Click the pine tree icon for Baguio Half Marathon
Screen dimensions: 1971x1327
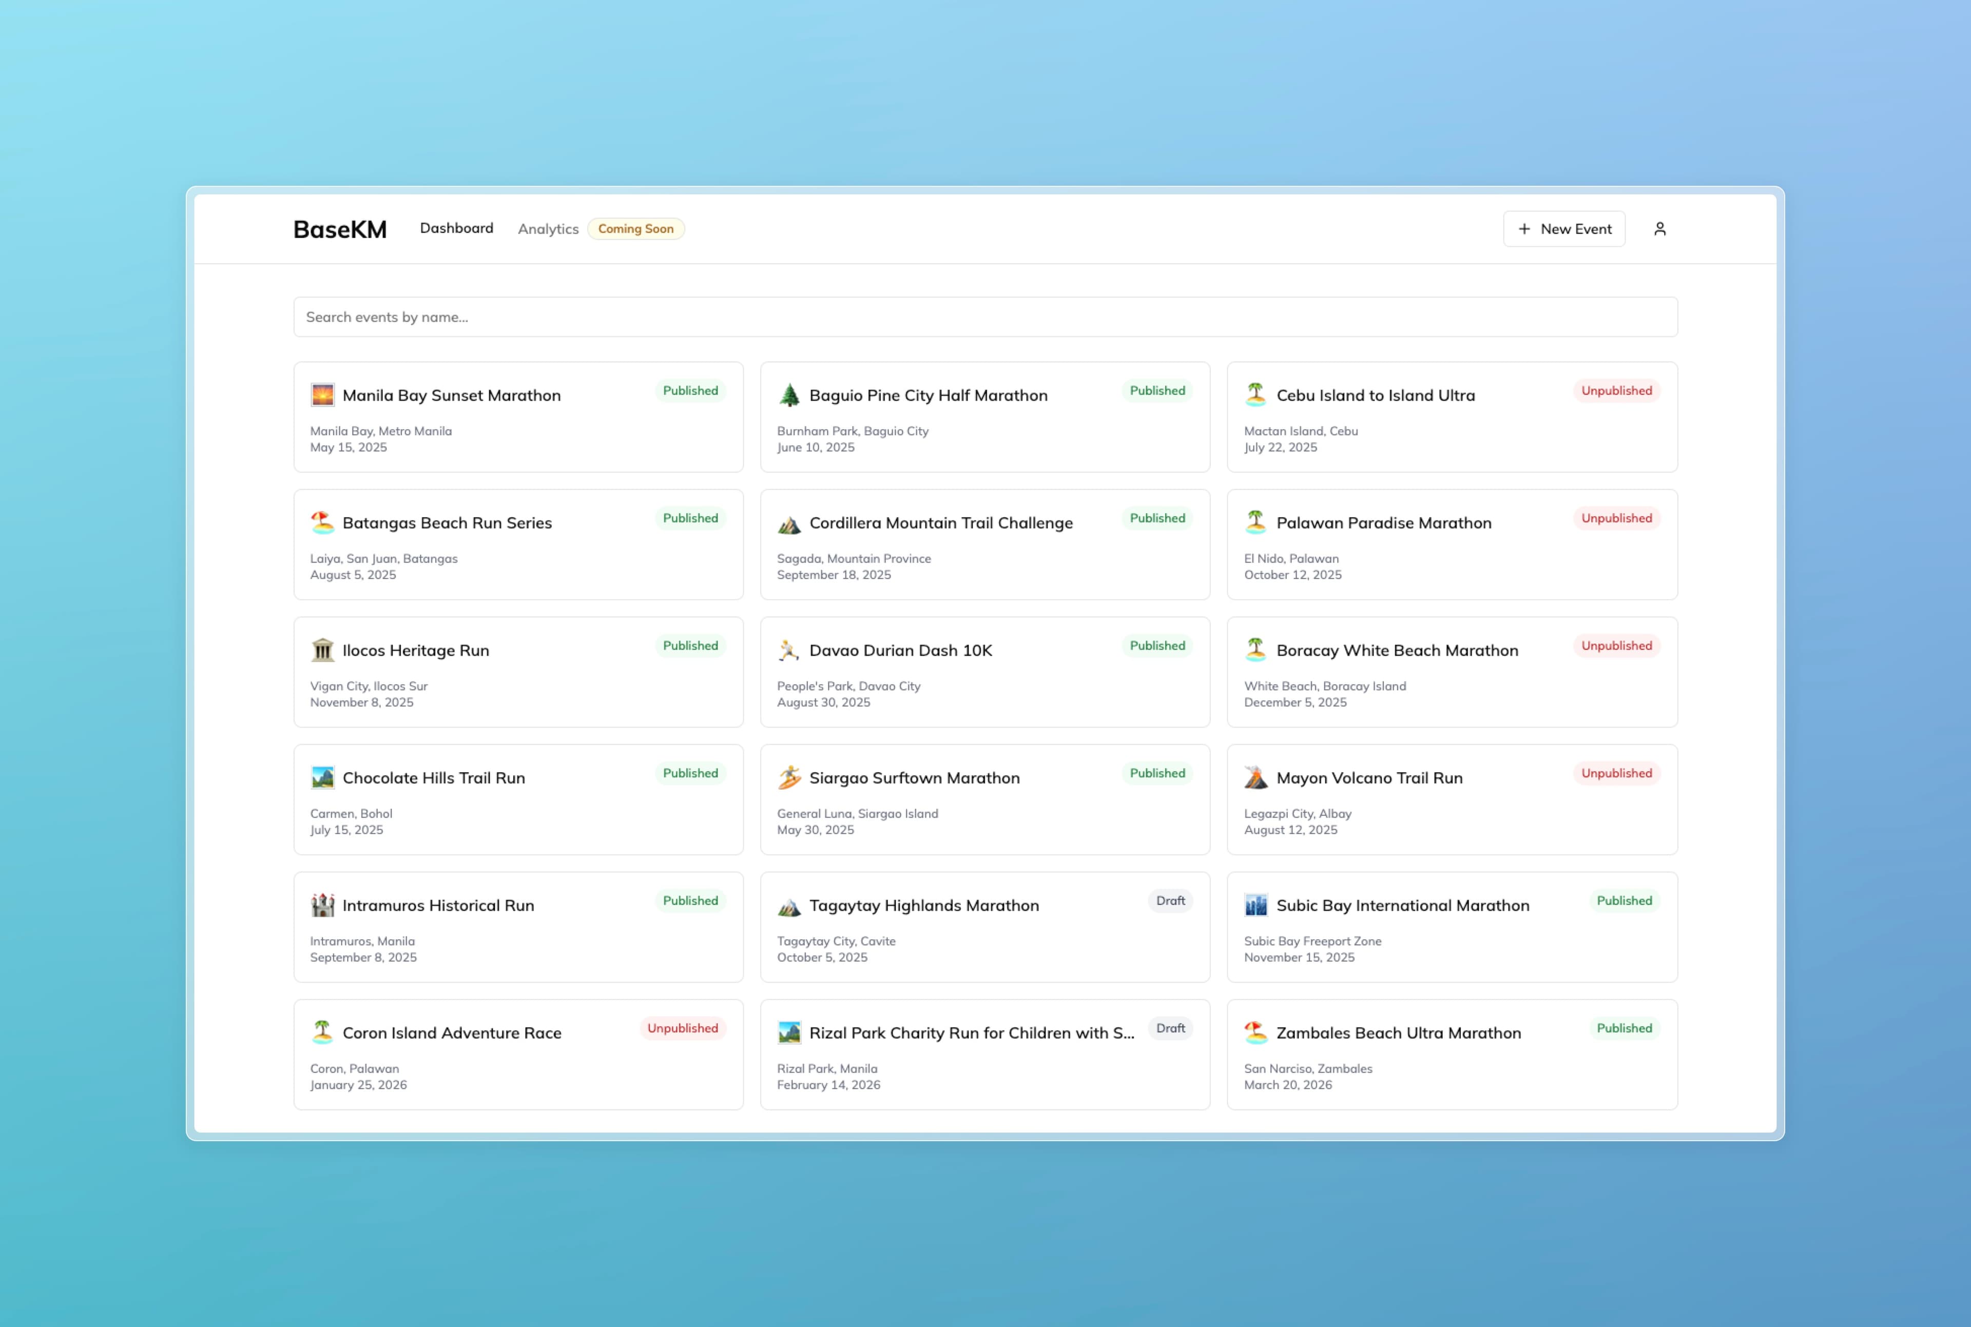[x=789, y=395]
